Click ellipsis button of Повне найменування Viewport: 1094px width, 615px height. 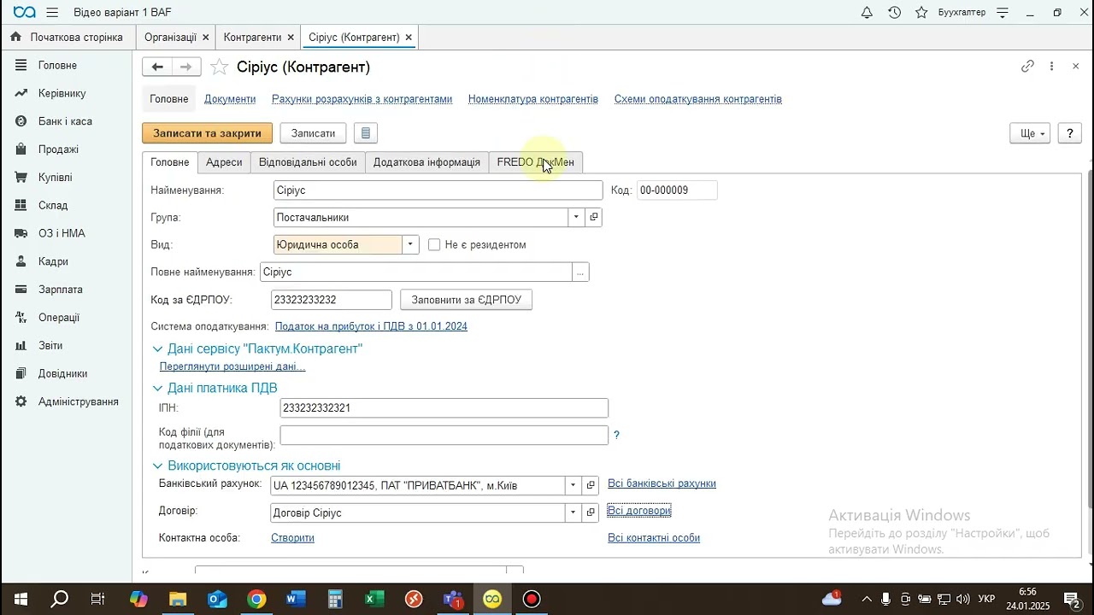pos(580,272)
